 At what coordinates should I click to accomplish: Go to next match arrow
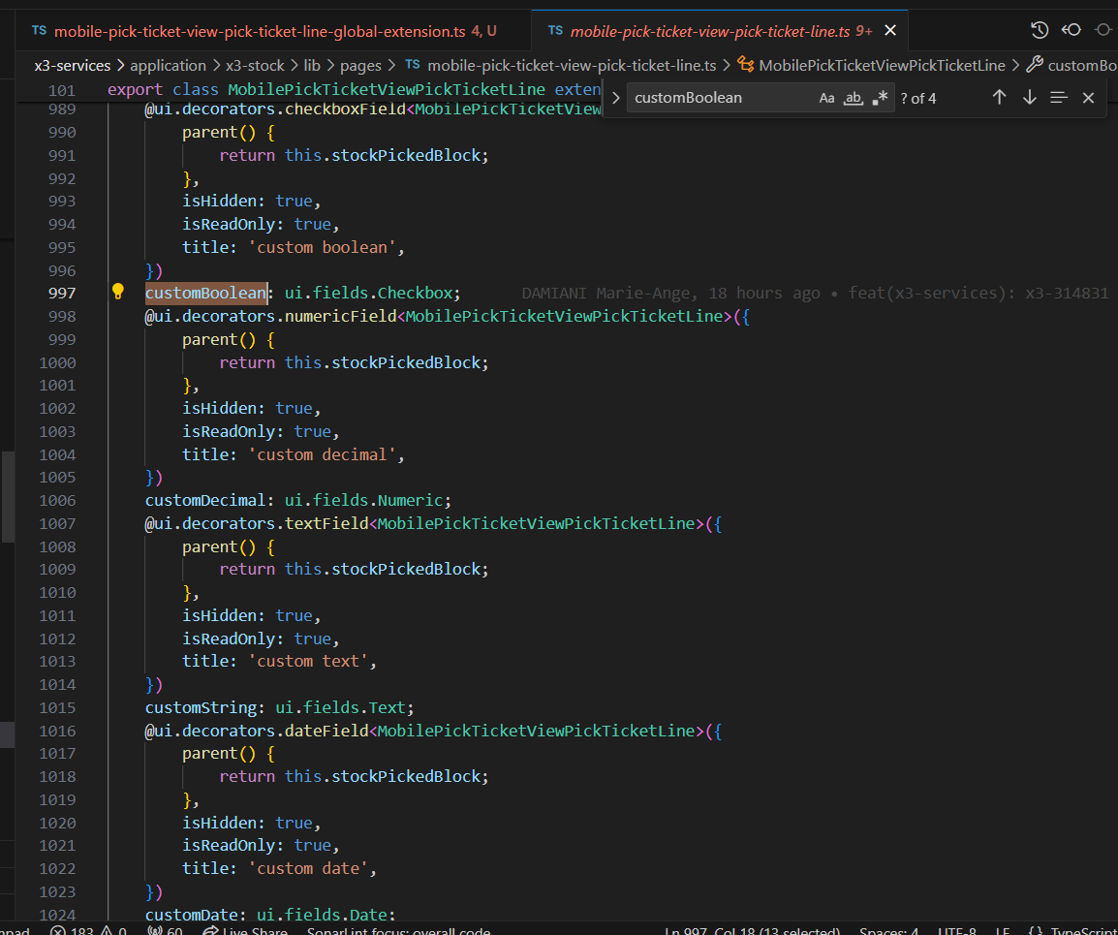click(1029, 98)
